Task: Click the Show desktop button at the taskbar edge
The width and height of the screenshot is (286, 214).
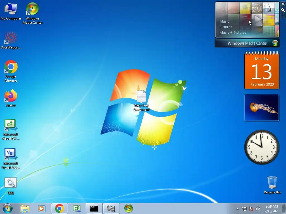Action: (x=284, y=208)
